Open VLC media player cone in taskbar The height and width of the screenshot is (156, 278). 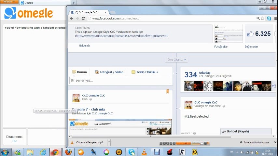coord(144,152)
